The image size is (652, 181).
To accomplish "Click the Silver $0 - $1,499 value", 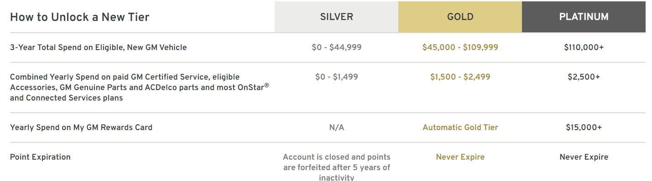I will coord(337,77).
